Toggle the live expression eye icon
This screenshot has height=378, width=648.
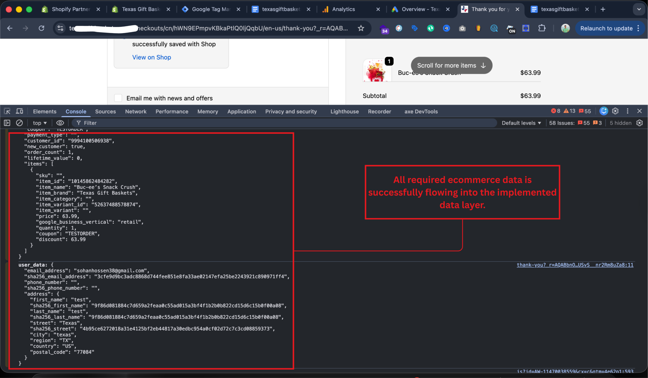60,123
